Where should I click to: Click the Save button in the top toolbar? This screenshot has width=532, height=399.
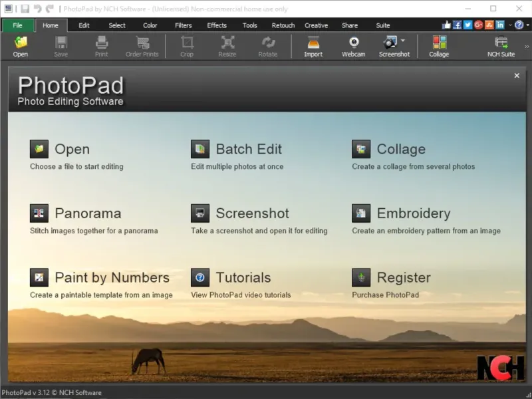coord(61,47)
